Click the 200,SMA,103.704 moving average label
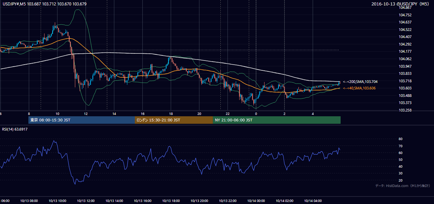This screenshot has width=434, height=204. point(360,82)
